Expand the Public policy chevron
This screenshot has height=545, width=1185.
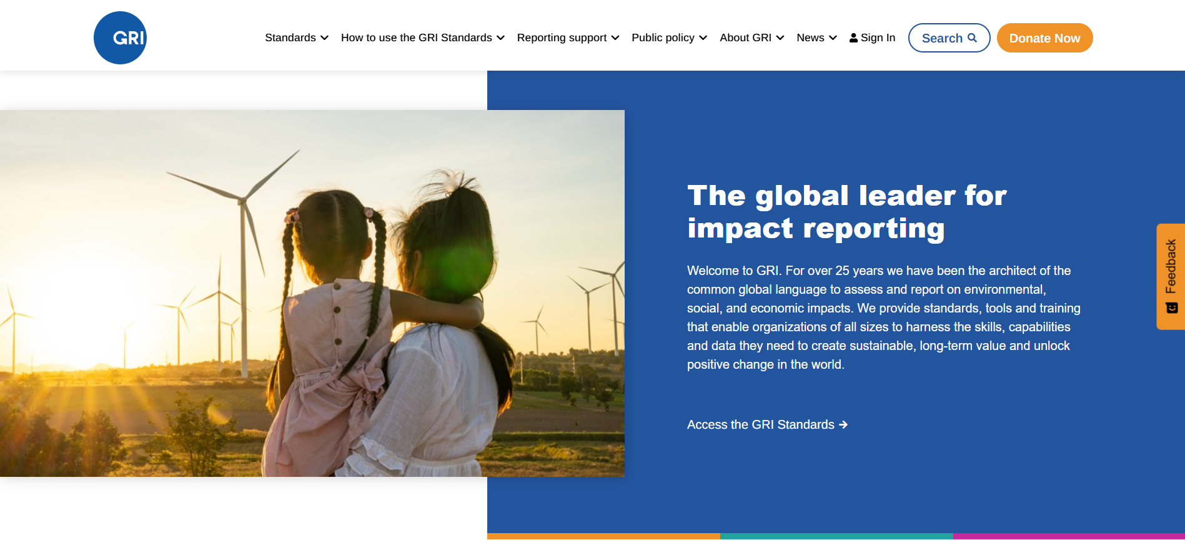point(703,38)
